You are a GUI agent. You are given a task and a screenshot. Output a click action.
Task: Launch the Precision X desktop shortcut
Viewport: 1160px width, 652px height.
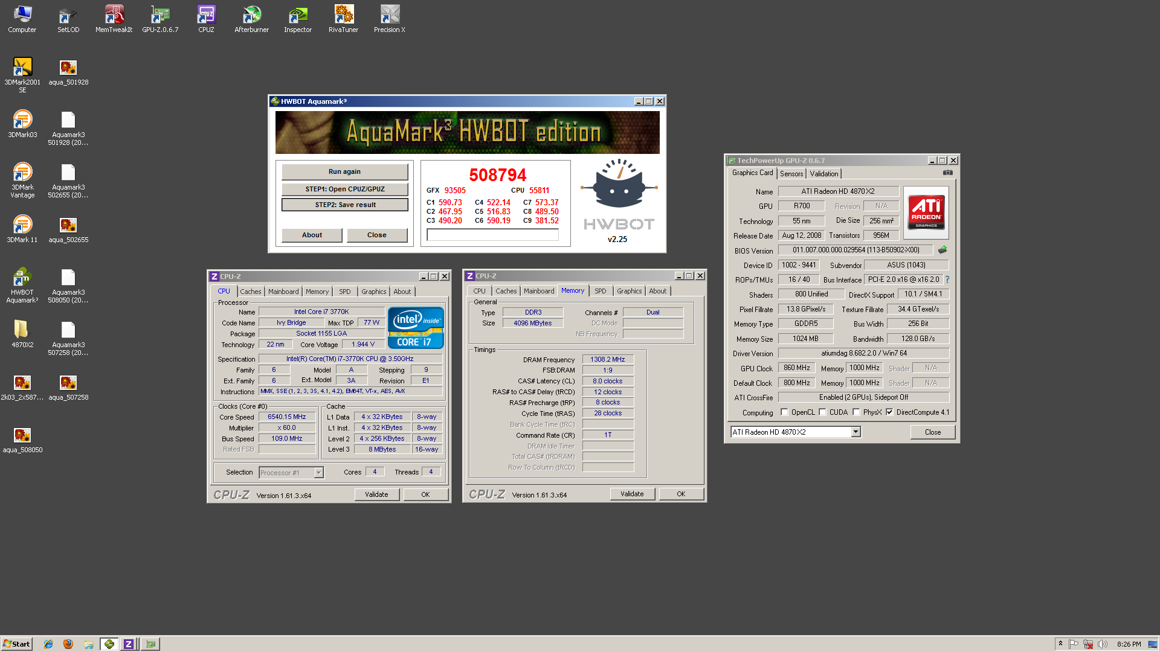[390, 18]
